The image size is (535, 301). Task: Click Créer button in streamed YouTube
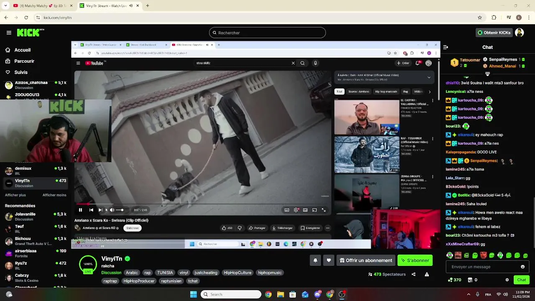pyautogui.click(x=403, y=63)
